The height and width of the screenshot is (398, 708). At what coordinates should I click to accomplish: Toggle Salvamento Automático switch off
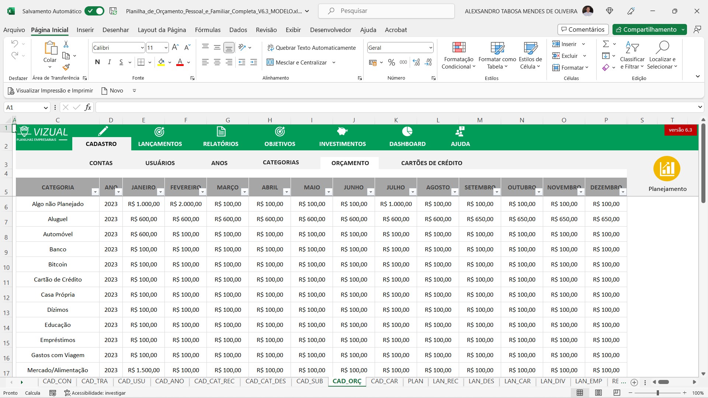[94, 11]
